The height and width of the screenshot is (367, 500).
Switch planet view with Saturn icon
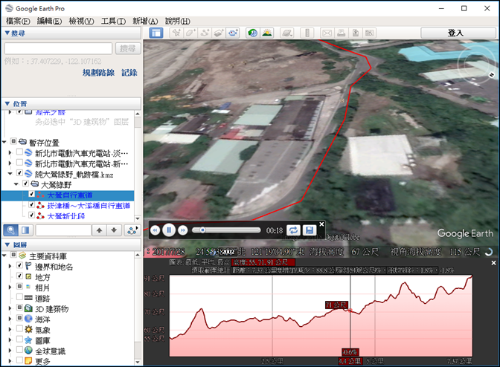(x=287, y=33)
